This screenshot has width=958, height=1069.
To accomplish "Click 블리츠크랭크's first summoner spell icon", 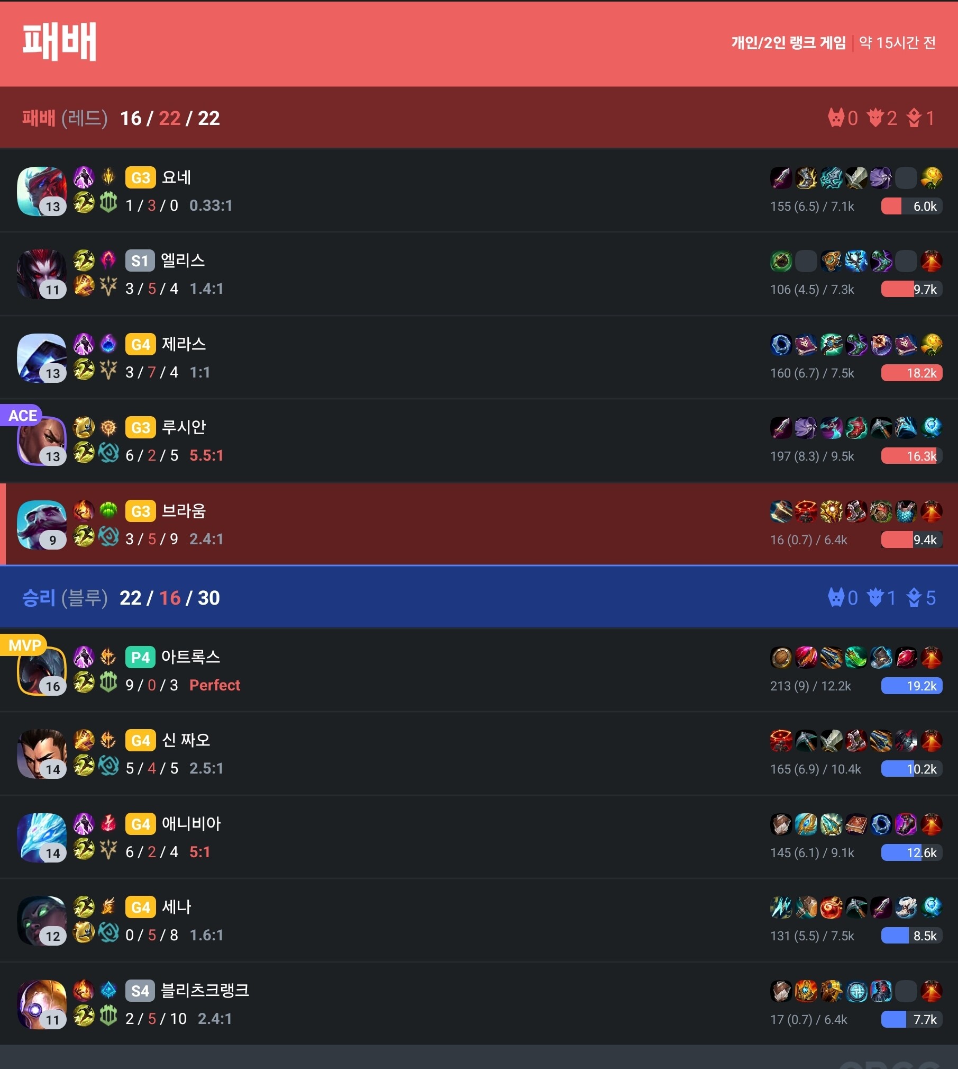I will point(84,990).
